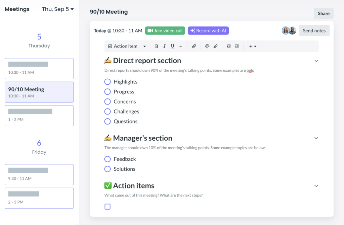Open more formatting options ellipsis

pyautogui.click(x=180, y=46)
